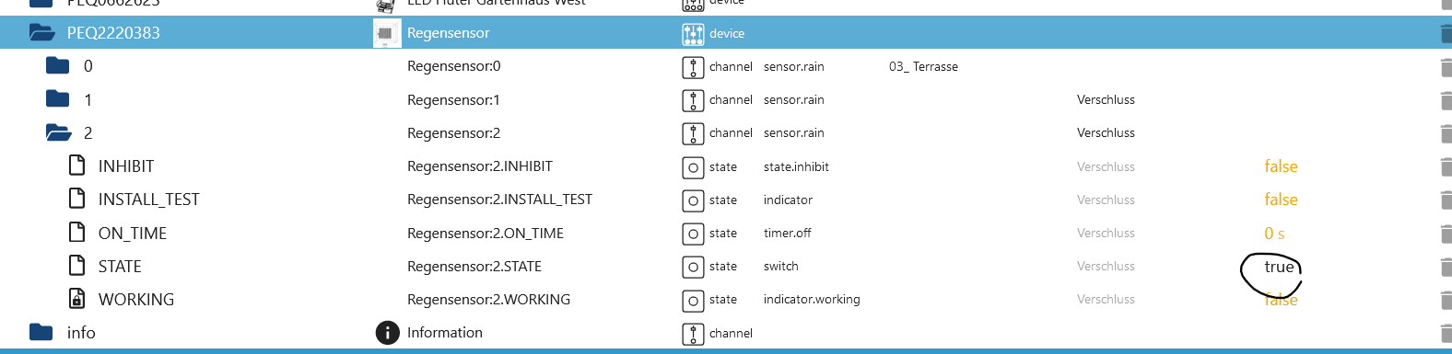Collapse the open channel 2 folder
The image size is (1452, 354).
point(58,132)
